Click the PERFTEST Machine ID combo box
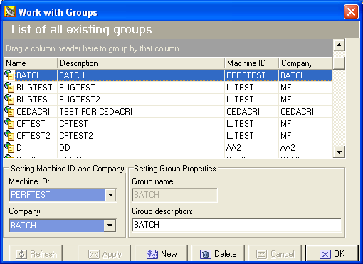Image resolution: width=363 pixels, height=264 pixels. (63, 195)
